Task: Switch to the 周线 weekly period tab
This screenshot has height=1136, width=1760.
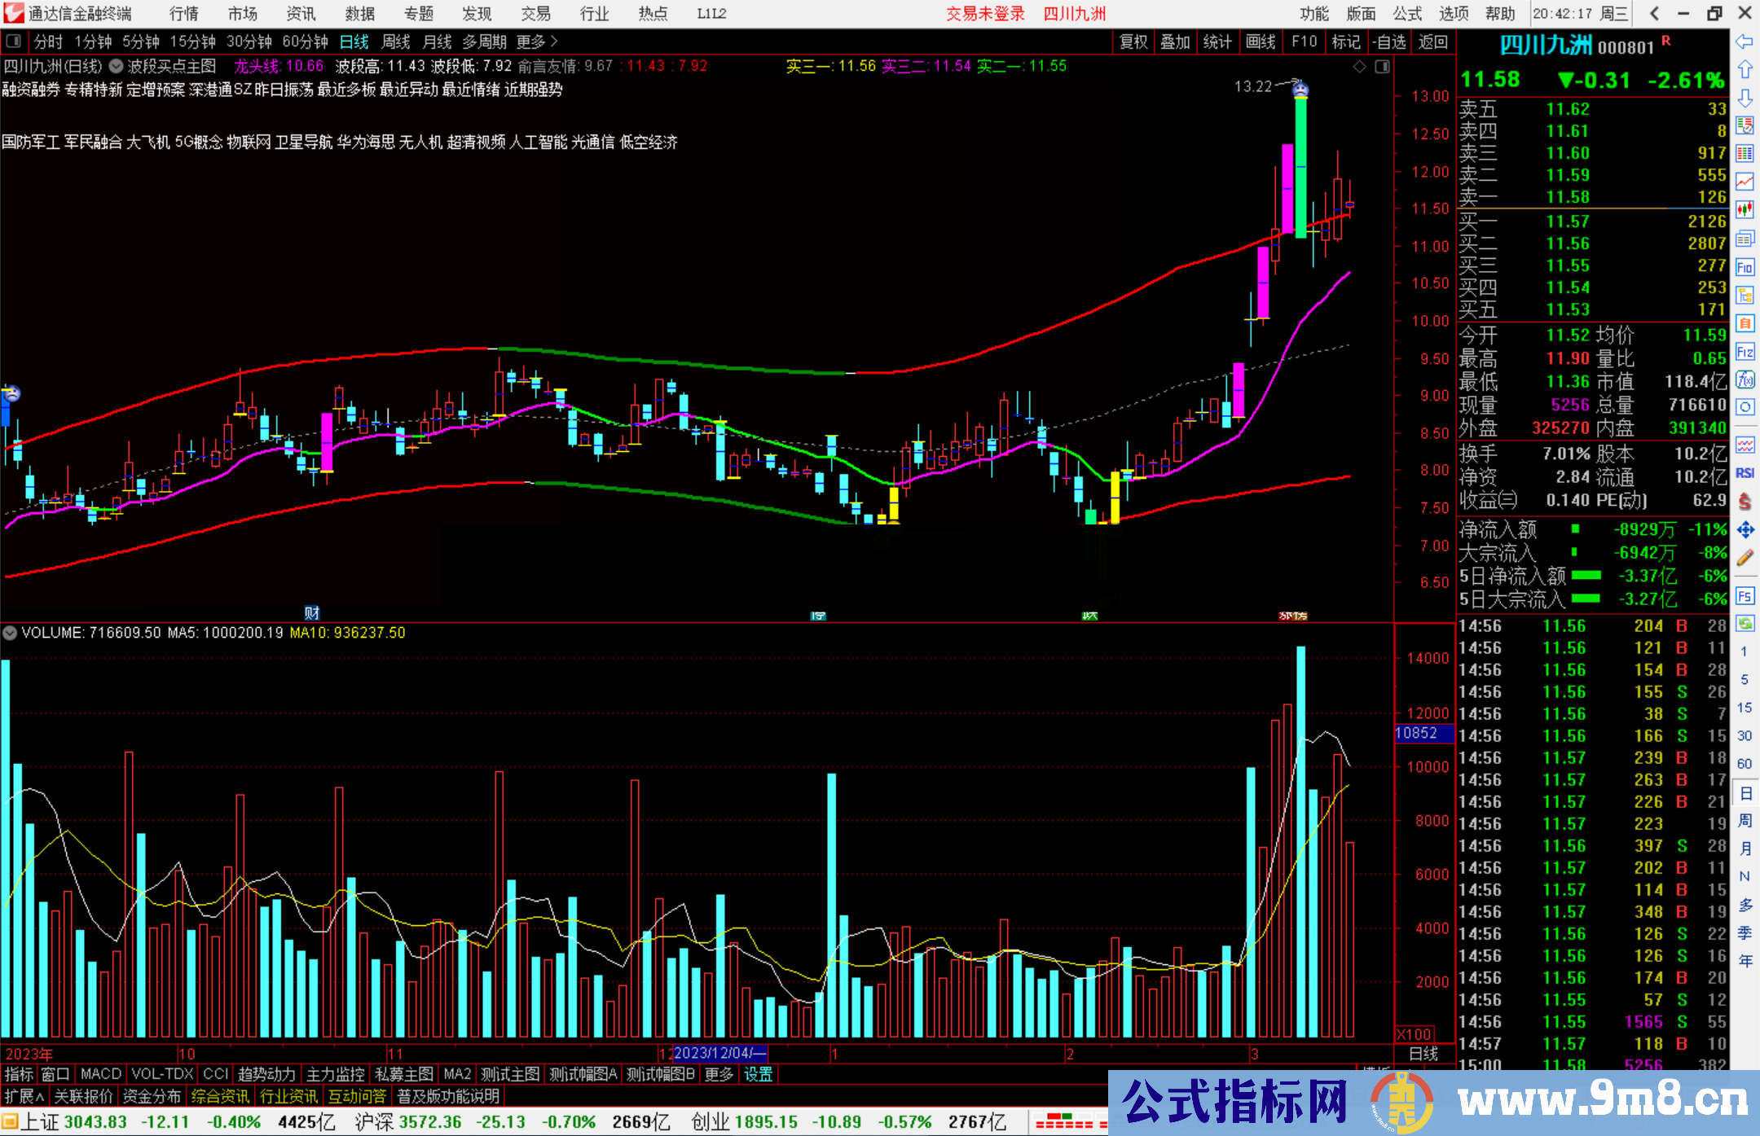Action: pyautogui.click(x=395, y=42)
